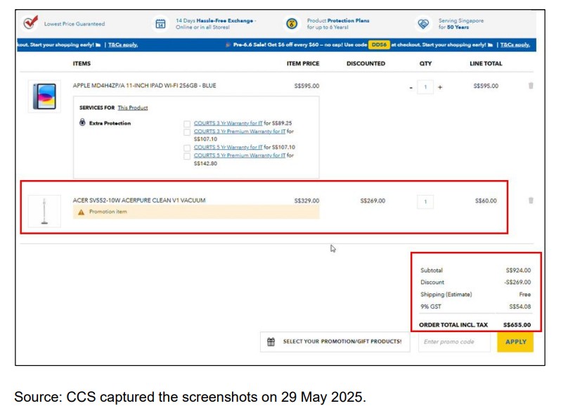Check COURTS 3 Yr Warranty for IT
This screenshot has width=561, height=413.
point(187,124)
